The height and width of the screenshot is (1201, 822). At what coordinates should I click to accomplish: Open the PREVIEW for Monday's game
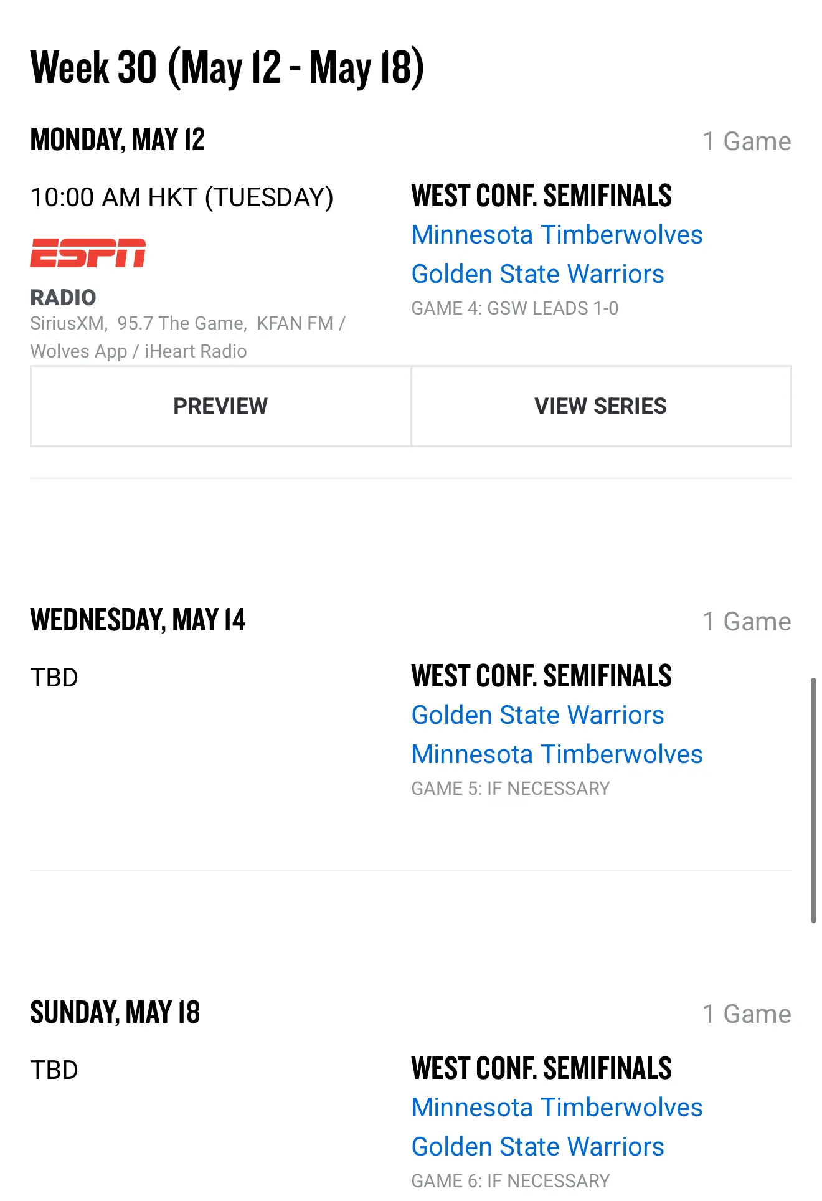(x=220, y=406)
